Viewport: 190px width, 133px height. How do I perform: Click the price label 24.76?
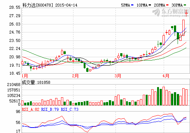point(15,32)
